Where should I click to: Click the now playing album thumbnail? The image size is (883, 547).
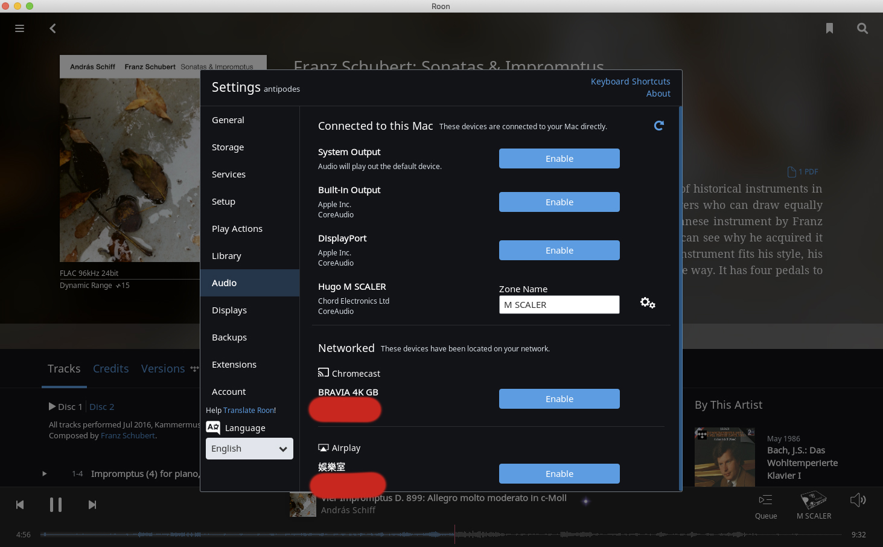(x=303, y=505)
